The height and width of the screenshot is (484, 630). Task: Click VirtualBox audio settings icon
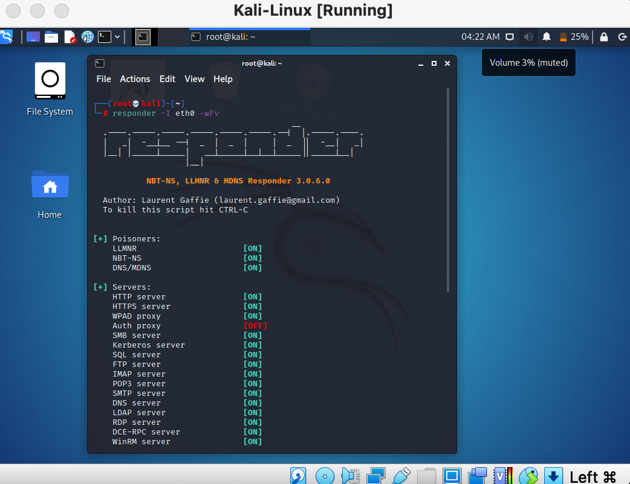click(350, 476)
